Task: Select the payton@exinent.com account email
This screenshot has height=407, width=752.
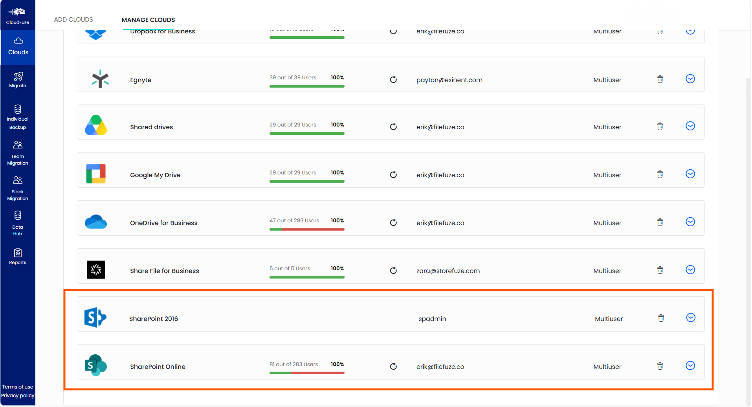Action: [x=449, y=80]
